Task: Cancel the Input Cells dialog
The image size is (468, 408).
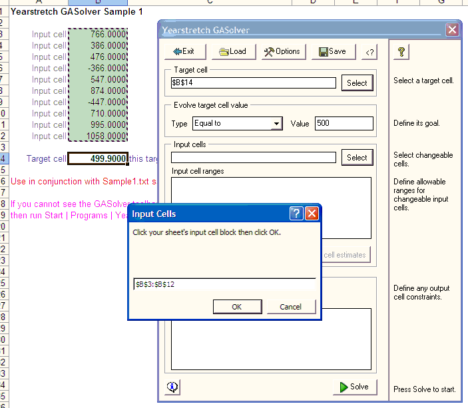Action: pos(291,307)
